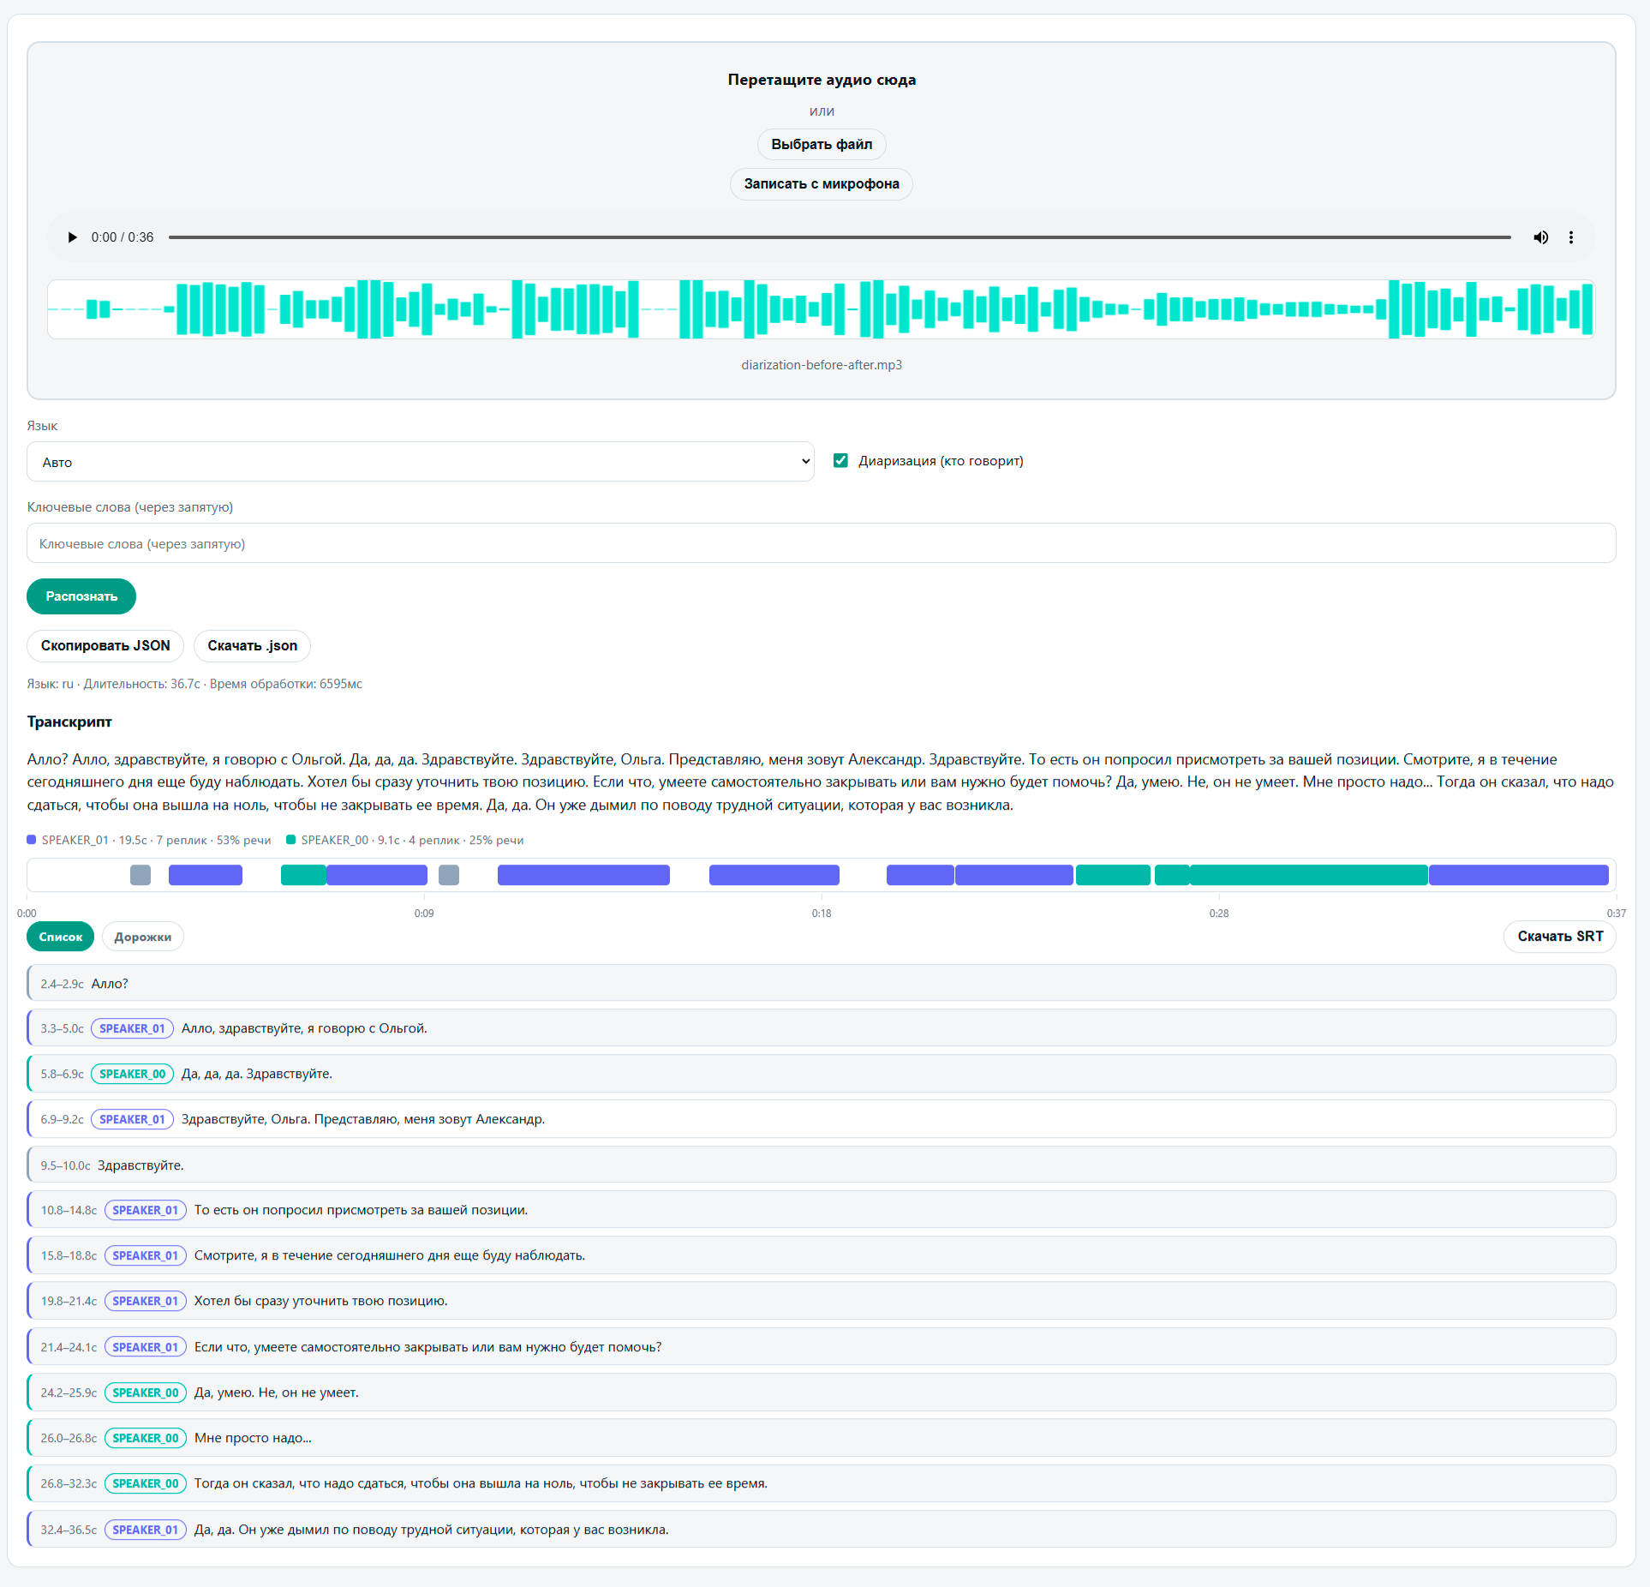
Task: Click the SPEAKER_00 badge at 5.8–6.9s
Action: (133, 1074)
